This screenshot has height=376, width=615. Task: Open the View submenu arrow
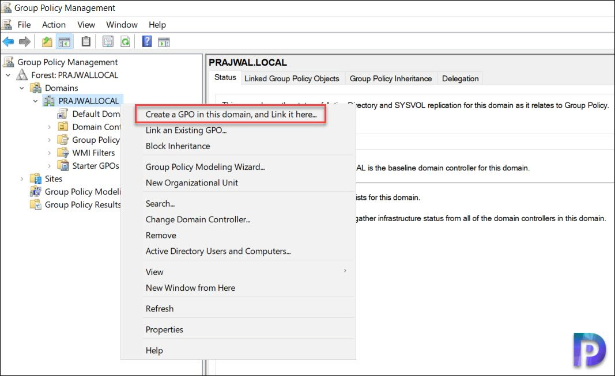tap(345, 271)
